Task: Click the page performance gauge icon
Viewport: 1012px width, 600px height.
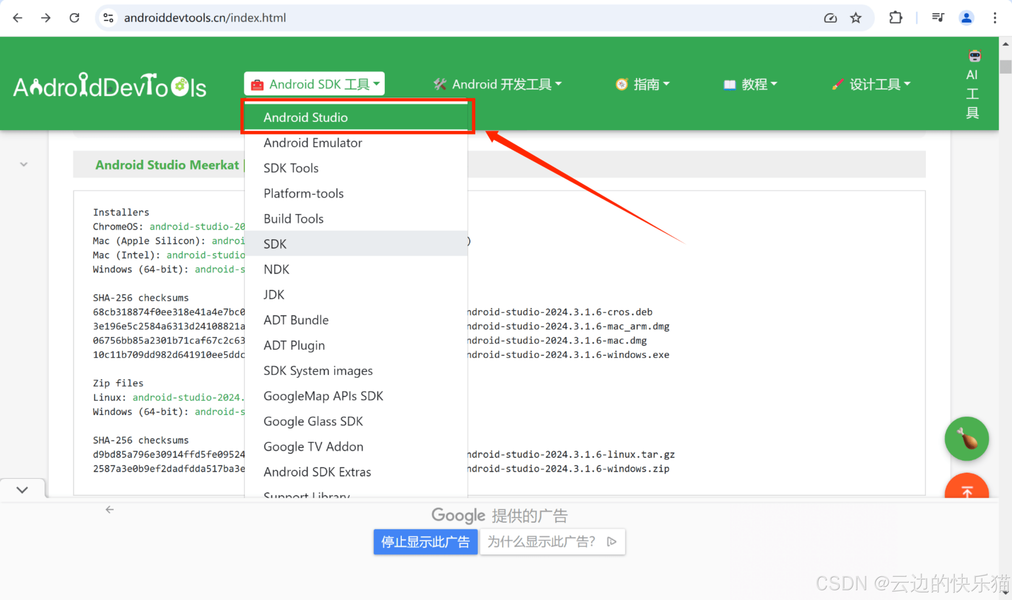Action: (x=830, y=18)
